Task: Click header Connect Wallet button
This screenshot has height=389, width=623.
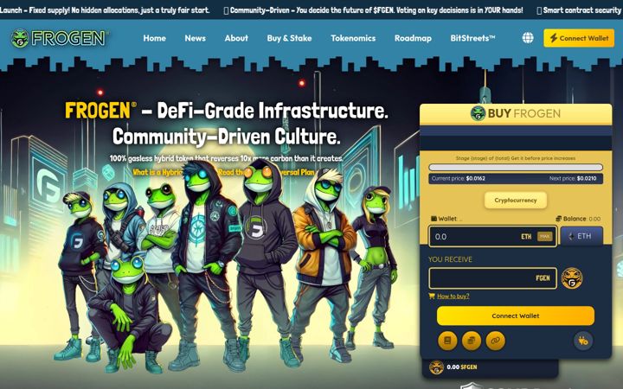Action: 579,38
